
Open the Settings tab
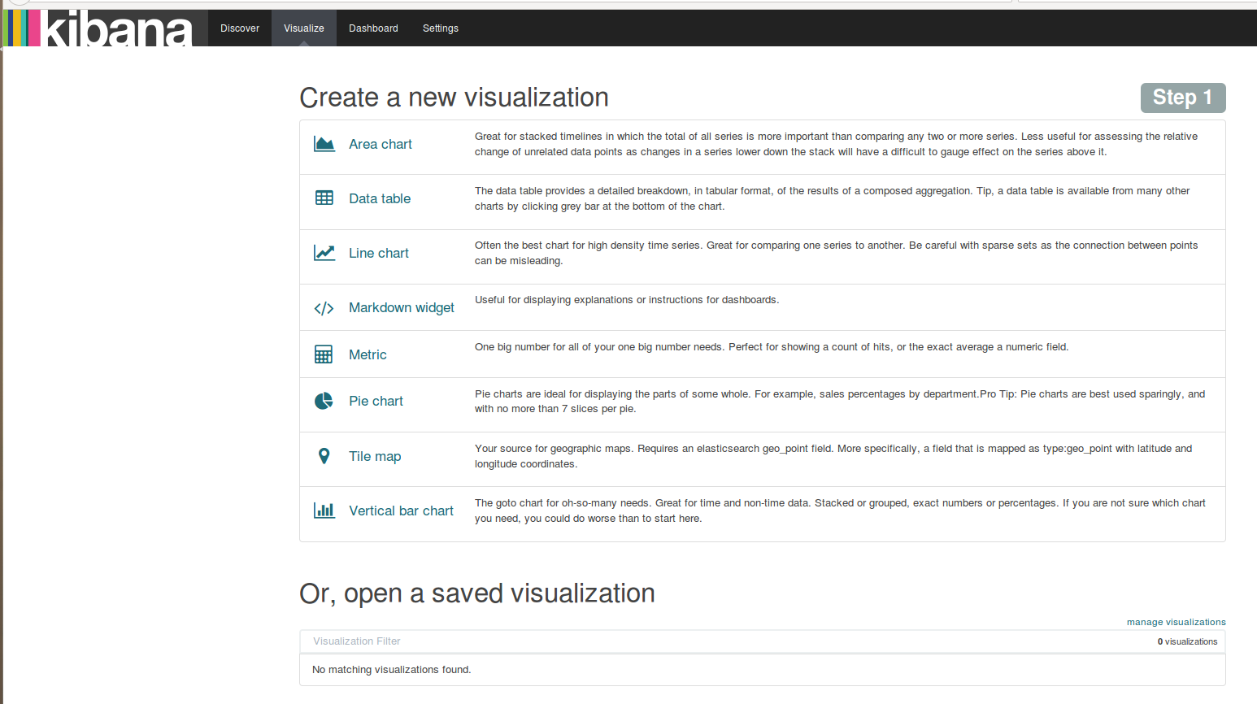pos(440,28)
